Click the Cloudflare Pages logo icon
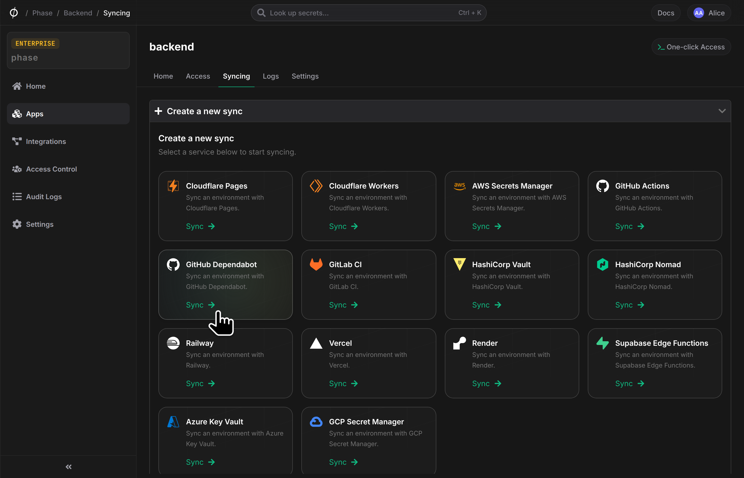The width and height of the screenshot is (744, 478). coord(173,186)
